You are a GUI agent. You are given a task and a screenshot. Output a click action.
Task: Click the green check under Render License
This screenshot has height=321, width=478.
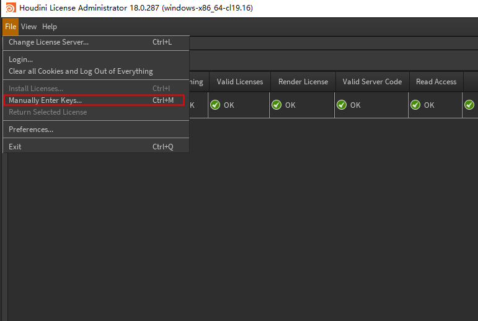coord(277,105)
